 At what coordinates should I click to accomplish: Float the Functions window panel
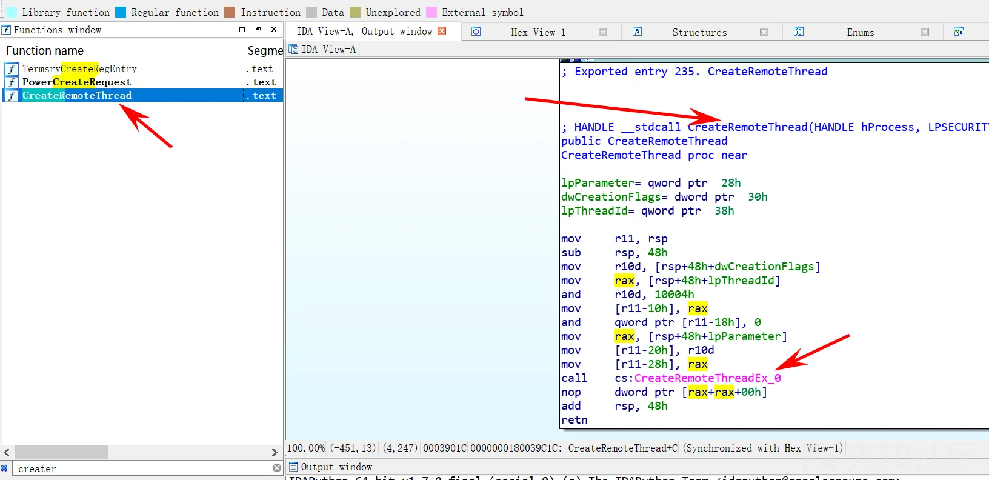(258, 29)
